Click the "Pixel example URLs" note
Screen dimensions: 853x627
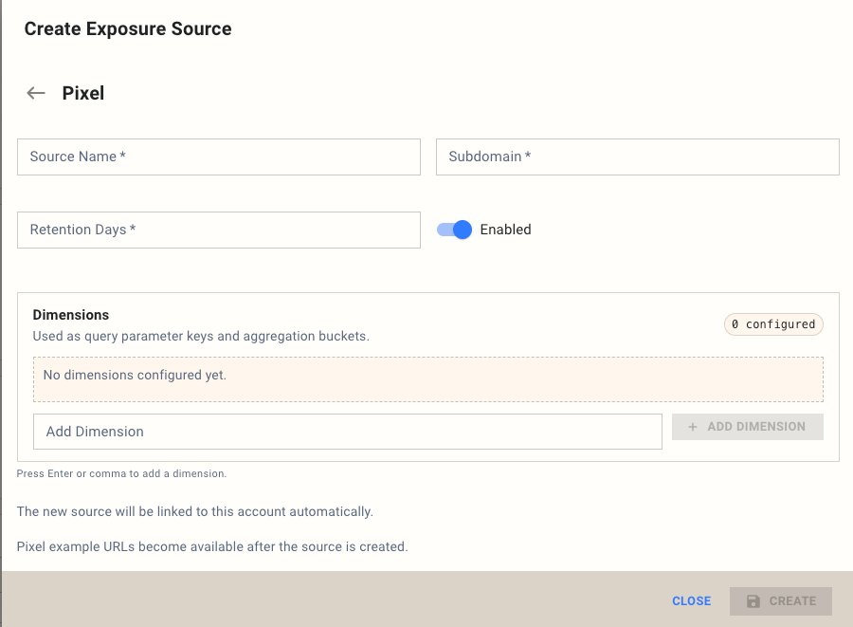click(x=212, y=547)
